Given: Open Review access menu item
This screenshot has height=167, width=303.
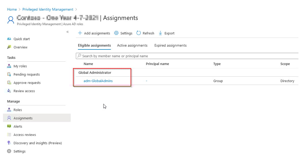Looking at the screenshot, I should pos(24,91).
